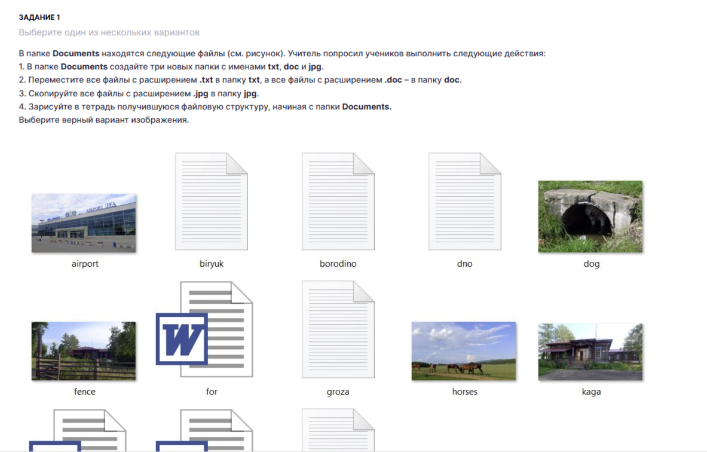Click the dno text document icon
Screen dimensions: 707x452
[465, 201]
